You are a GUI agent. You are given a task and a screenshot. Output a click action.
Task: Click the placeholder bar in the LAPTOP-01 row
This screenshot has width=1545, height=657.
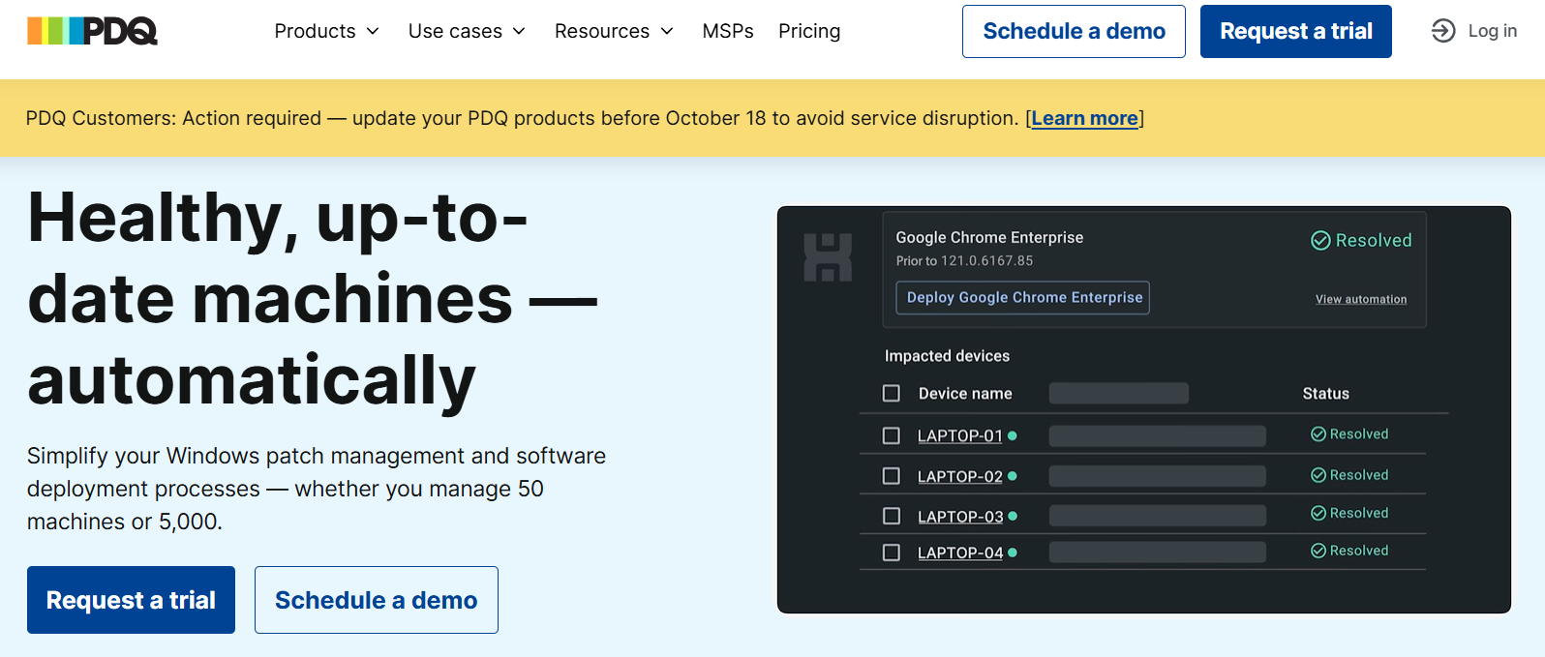[1158, 435]
